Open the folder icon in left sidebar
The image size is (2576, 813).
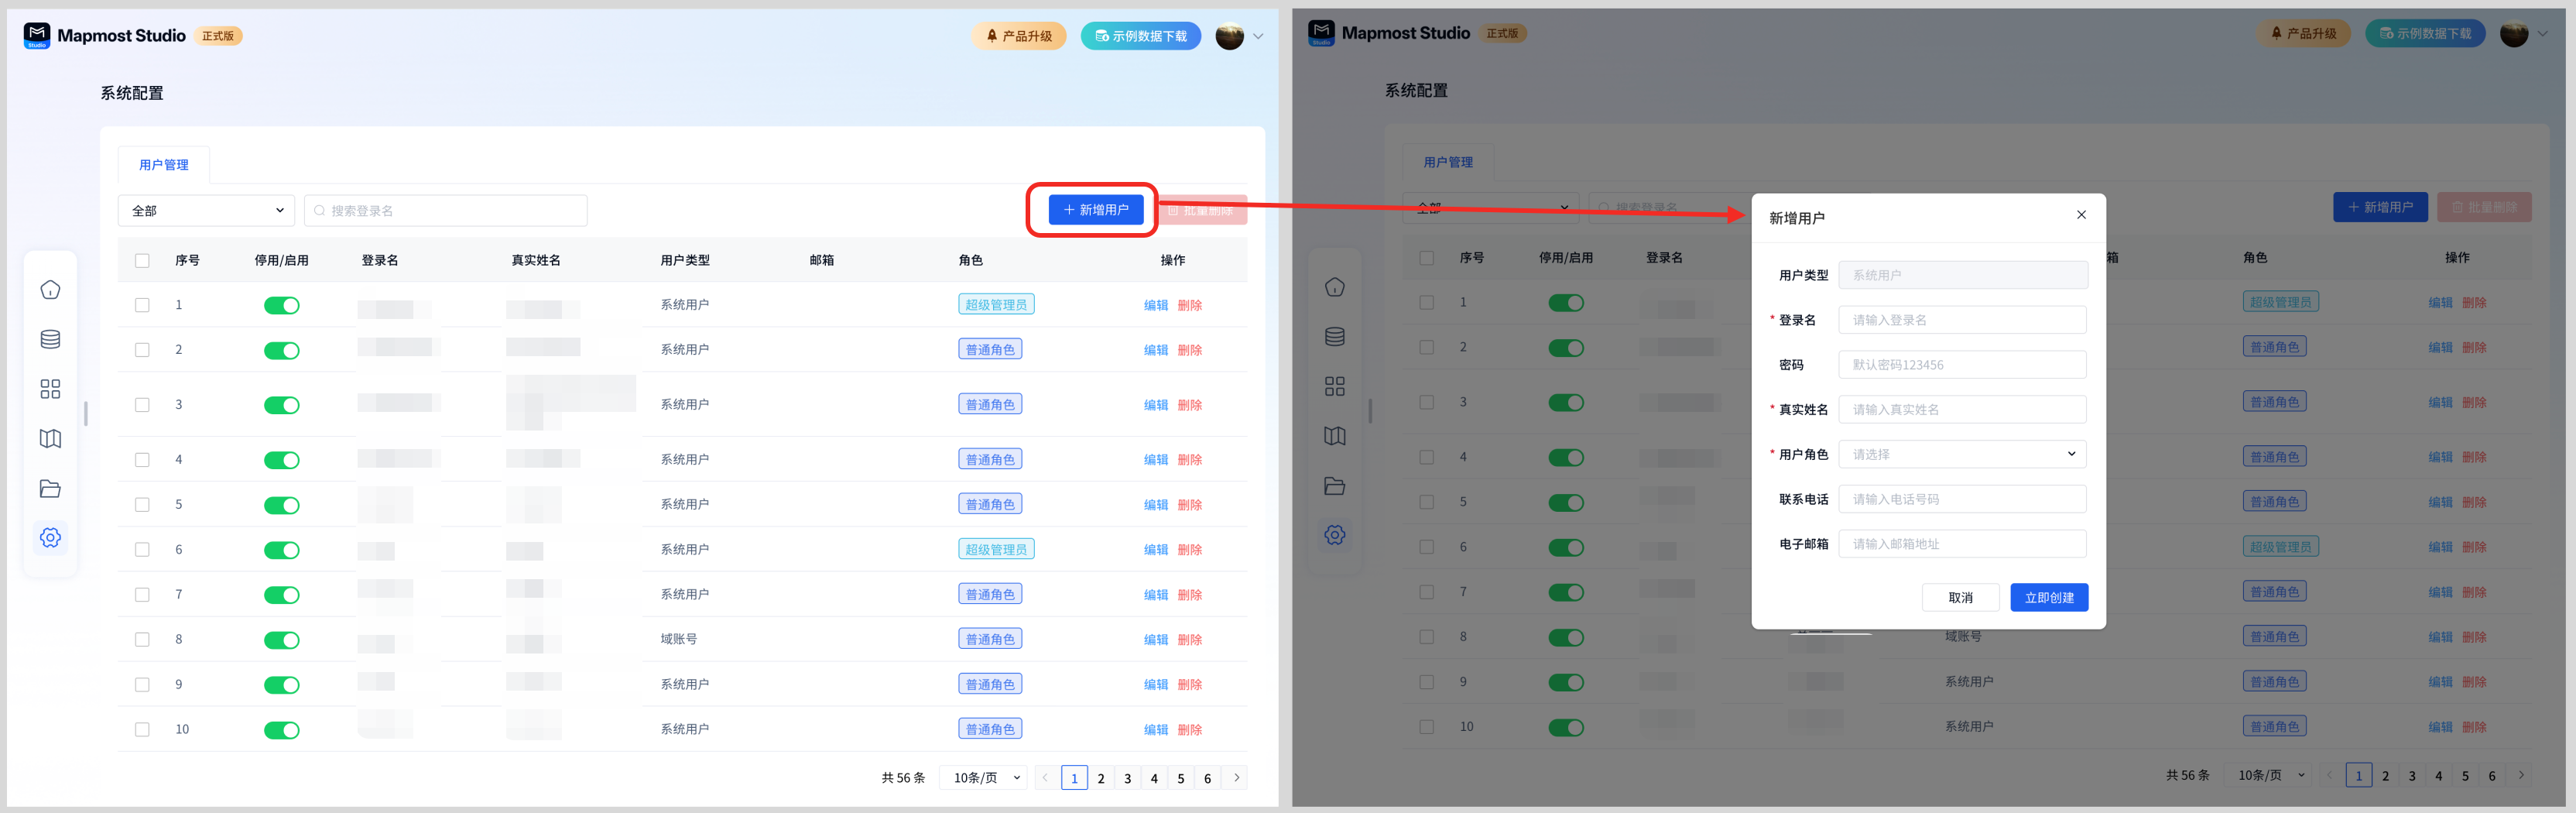pos(50,489)
